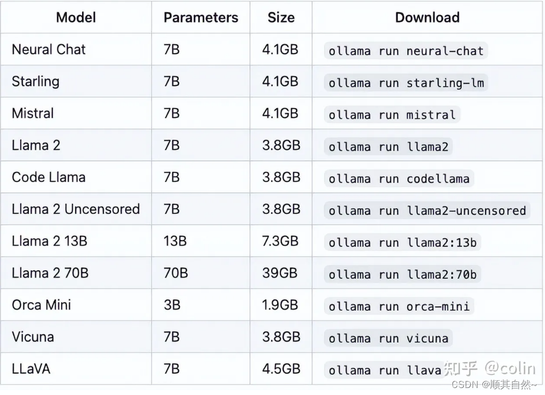The image size is (545, 395).
Task: Select the Mistral model name
Action: (32, 113)
